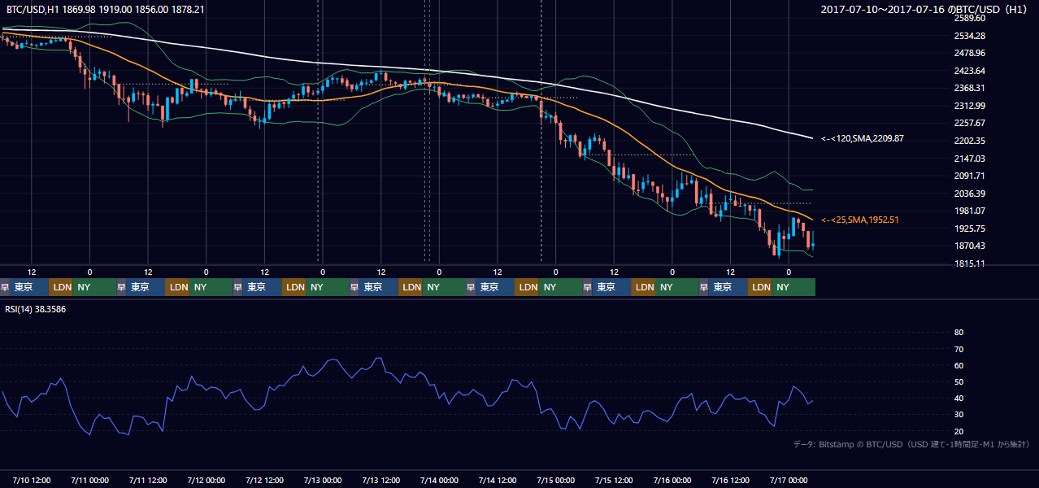Click the BTC/USD,H1 price header text
The height and width of the screenshot is (488, 1039).
click(x=106, y=9)
